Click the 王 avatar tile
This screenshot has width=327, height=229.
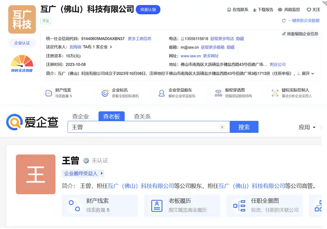coord(36,174)
